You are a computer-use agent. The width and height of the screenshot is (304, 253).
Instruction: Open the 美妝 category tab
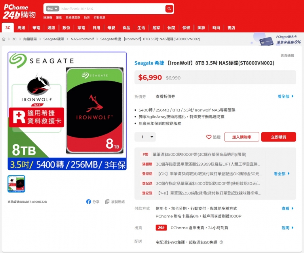coord(201,28)
